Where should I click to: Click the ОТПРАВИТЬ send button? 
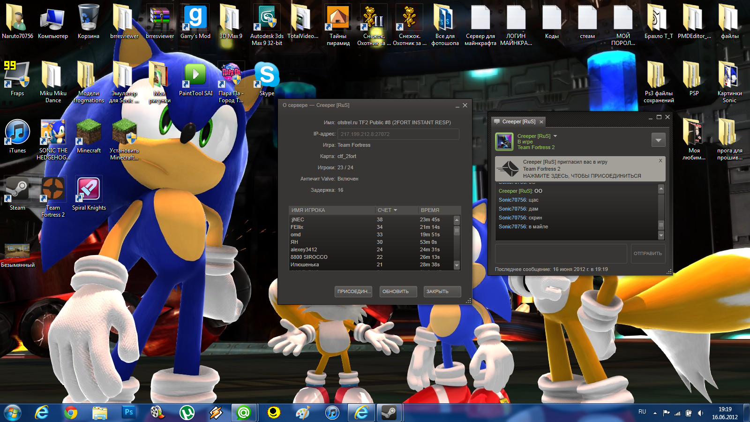tap(648, 254)
